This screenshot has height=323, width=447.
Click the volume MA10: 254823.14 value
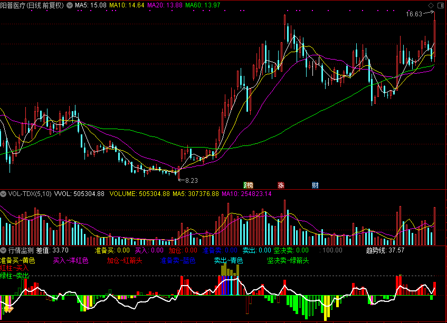coord(246,194)
